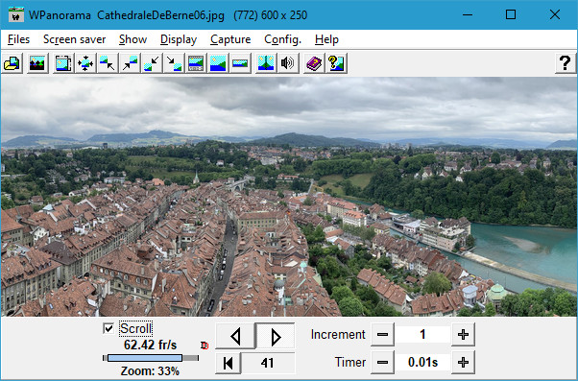Click the small wide panorama strip icon
The height and width of the screenshot is (381, 578).
point(240,63)
